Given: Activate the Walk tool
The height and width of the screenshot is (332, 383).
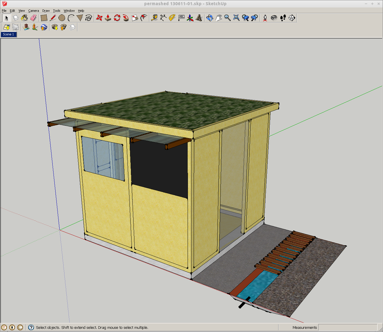Looking at the screenshot, I should [x=283, y=18].
